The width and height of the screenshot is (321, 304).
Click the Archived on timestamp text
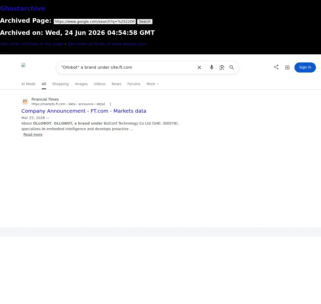coord(77,33)
